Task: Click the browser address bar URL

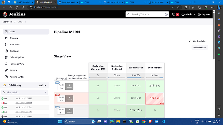Action: click(x=46, y=7)
